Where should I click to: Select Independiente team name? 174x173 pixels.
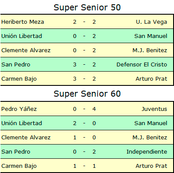pyautogui.click(x=147, y=152)
